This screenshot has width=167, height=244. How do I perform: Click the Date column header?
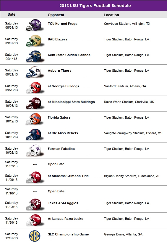[12, 14]
